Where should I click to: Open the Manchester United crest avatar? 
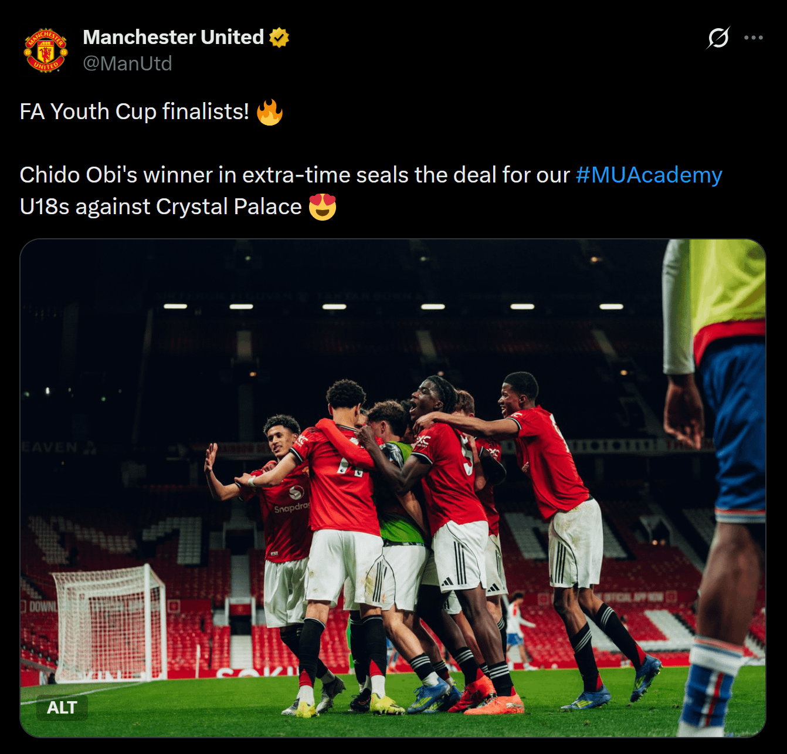click(x=46, y=50)
